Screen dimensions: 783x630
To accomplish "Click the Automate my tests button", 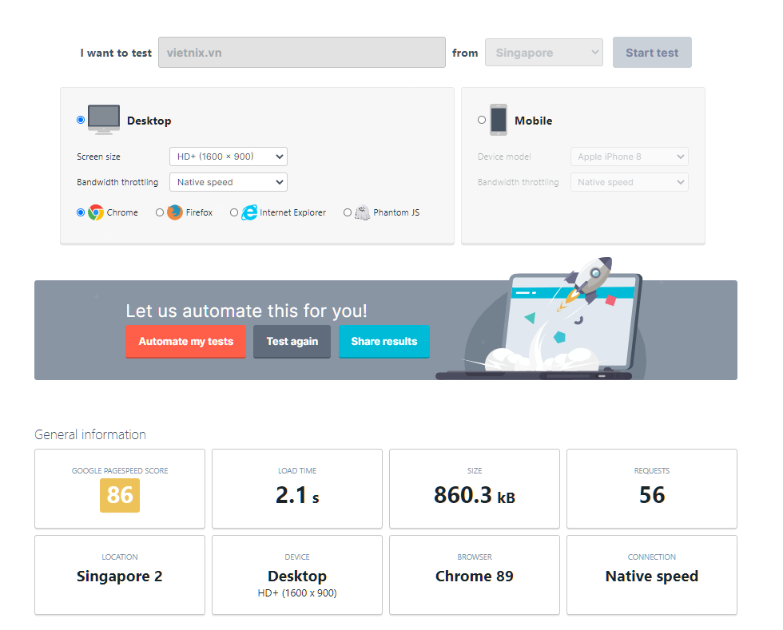I will [185, 342].
